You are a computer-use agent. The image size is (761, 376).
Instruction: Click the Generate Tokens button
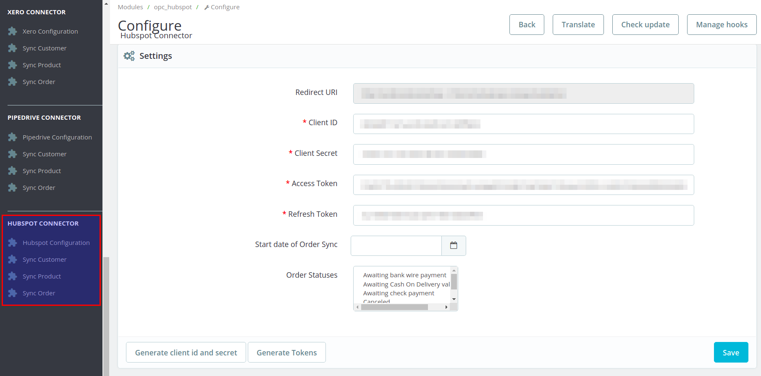point(287,352)
